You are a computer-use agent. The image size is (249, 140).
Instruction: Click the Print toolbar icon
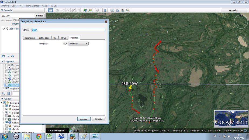117,10
